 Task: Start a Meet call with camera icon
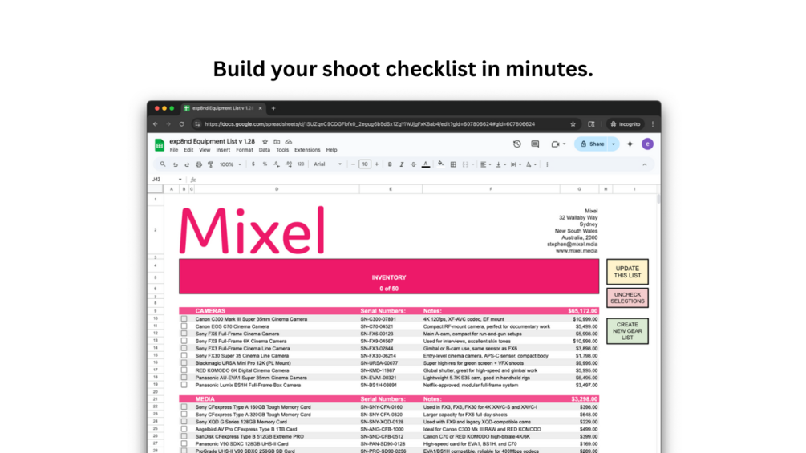[557, 144]
